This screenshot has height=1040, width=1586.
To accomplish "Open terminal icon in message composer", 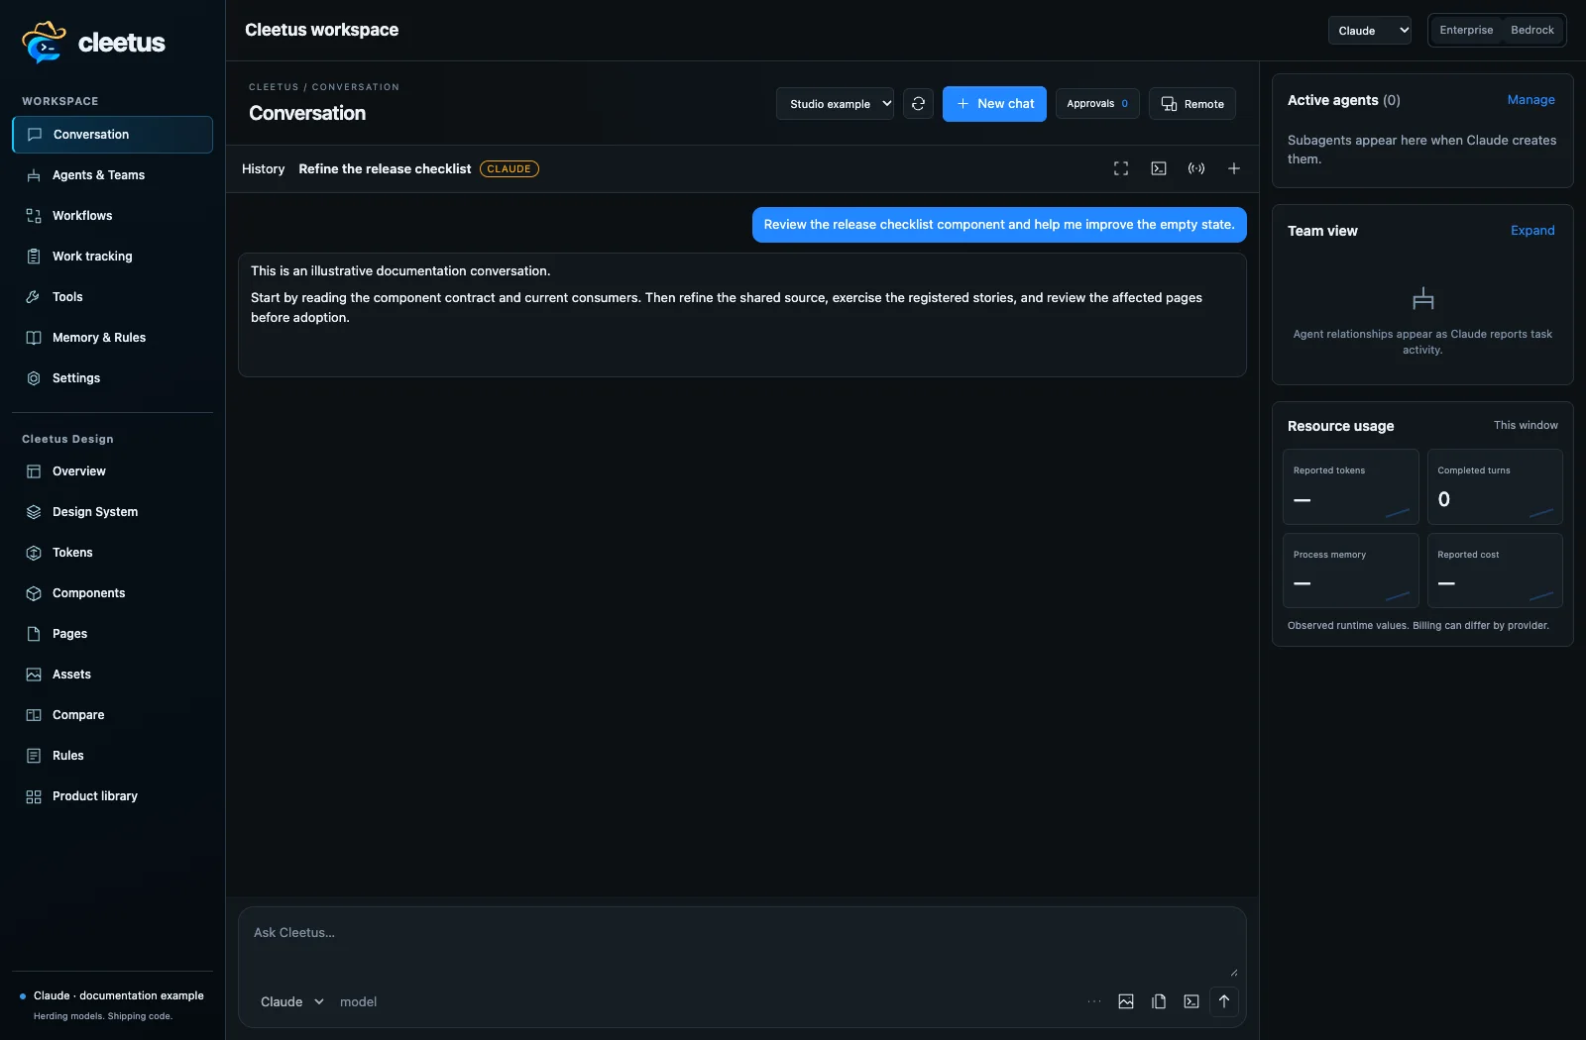I will click(x=1191, y=1001).
